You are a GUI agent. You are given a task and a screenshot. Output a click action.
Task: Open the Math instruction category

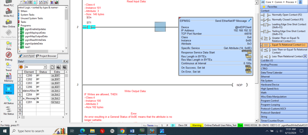[284, 93]
